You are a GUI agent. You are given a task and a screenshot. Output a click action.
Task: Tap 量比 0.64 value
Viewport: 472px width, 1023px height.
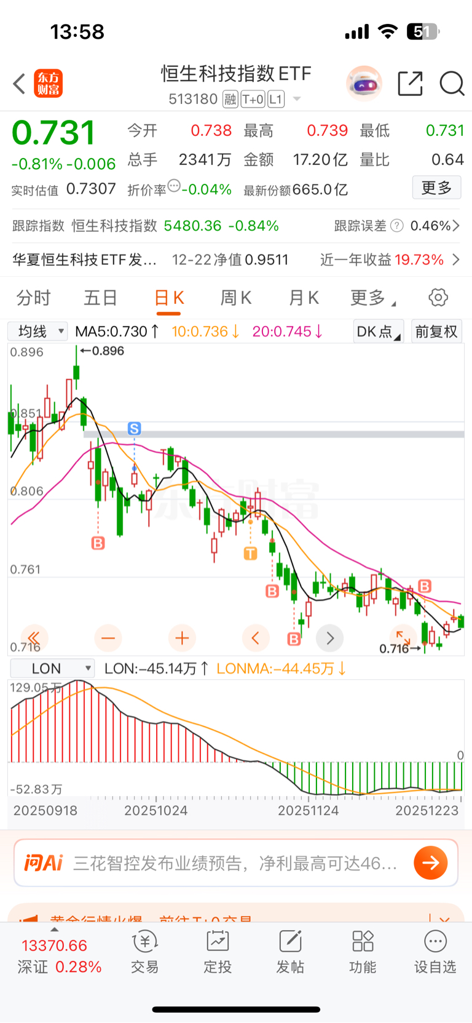point(447,160)
